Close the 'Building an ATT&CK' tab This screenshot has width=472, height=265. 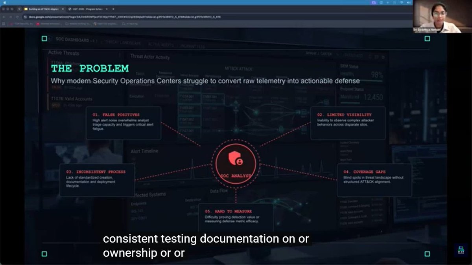(63, 9)
